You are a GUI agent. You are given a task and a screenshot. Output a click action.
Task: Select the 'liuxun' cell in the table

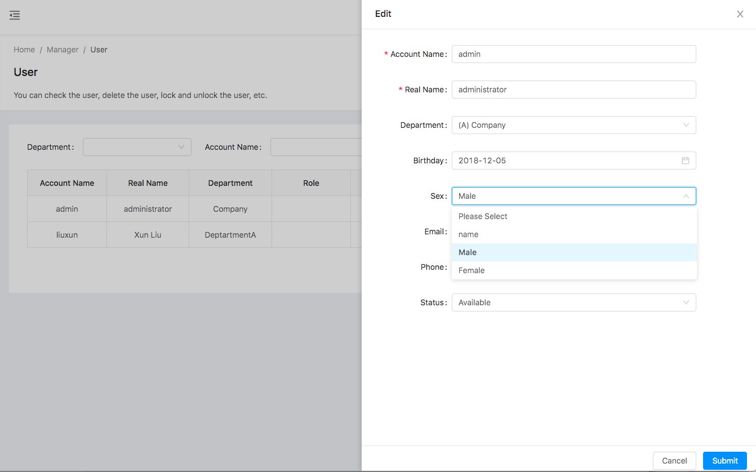pos(67,235)
